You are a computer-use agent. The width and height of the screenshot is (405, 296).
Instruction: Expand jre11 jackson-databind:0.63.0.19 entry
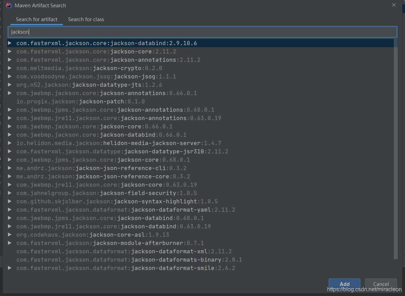click(x=9, y=226)
